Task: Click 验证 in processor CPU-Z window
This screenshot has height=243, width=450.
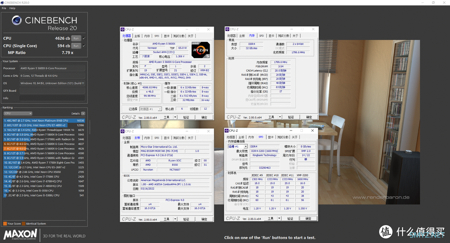Action: coord(186,118)
